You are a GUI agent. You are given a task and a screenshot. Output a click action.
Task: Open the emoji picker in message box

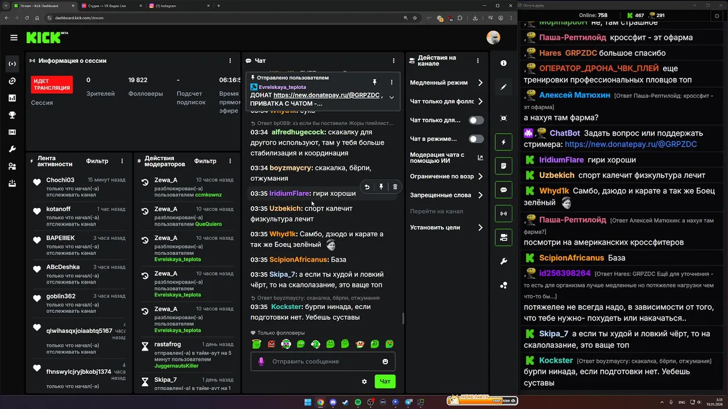[385, 361]
